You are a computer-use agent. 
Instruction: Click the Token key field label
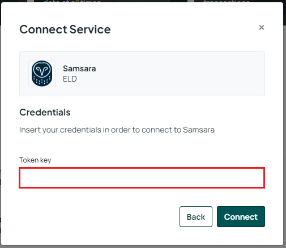pos(35,160)
